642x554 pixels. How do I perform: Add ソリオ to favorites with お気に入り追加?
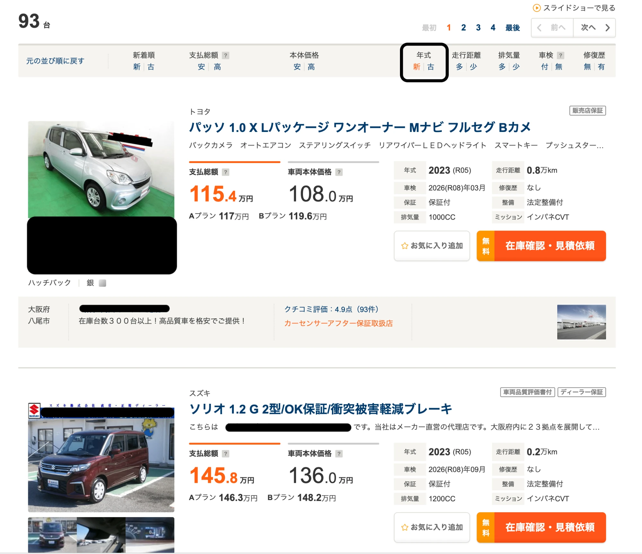coord(432,527)
